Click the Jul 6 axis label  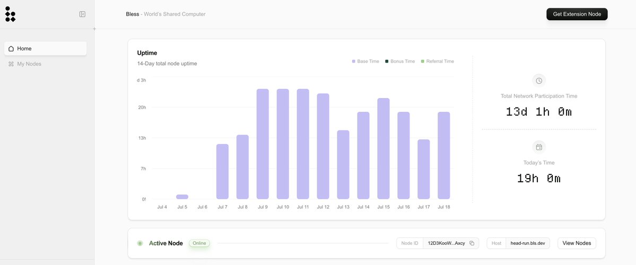coord(202,207)
